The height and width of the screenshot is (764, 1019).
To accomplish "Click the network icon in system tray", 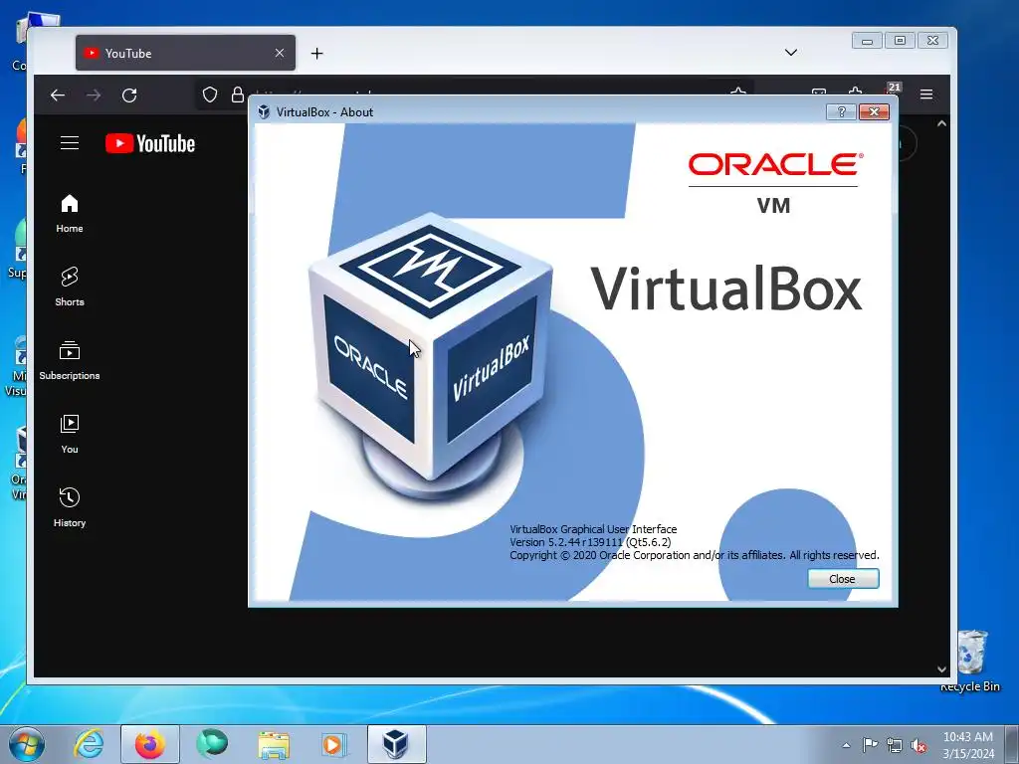I will pyautogui.click(x=895, y=745).
